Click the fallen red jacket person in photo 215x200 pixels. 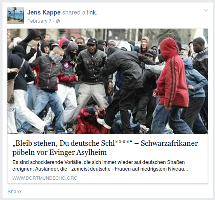click(x=90, y=121)
